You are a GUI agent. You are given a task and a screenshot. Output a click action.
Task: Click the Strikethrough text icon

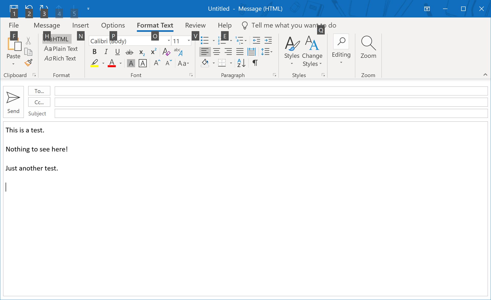click(x=129, y=52)
